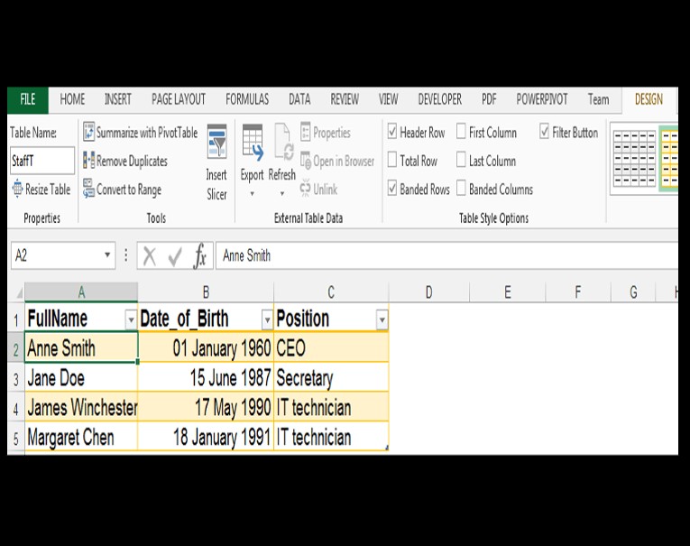Image resolution: width=690 pixels, height=546 pixels.
Task: Select cell with 18 January 1991
Action: tap(206, 438)
